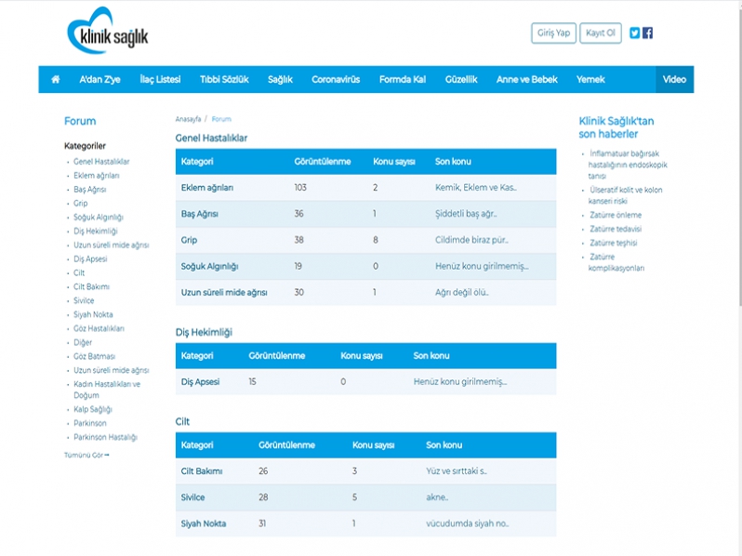The height and width of the screenshot is (556, 742).
Task: Open Grip category in table
Action: [x=189, y=240]
